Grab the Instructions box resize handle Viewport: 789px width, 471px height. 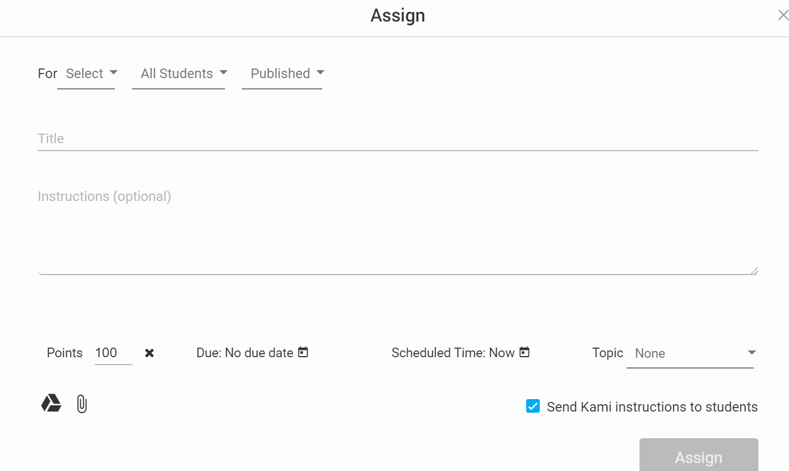click(x=754, y=271)
